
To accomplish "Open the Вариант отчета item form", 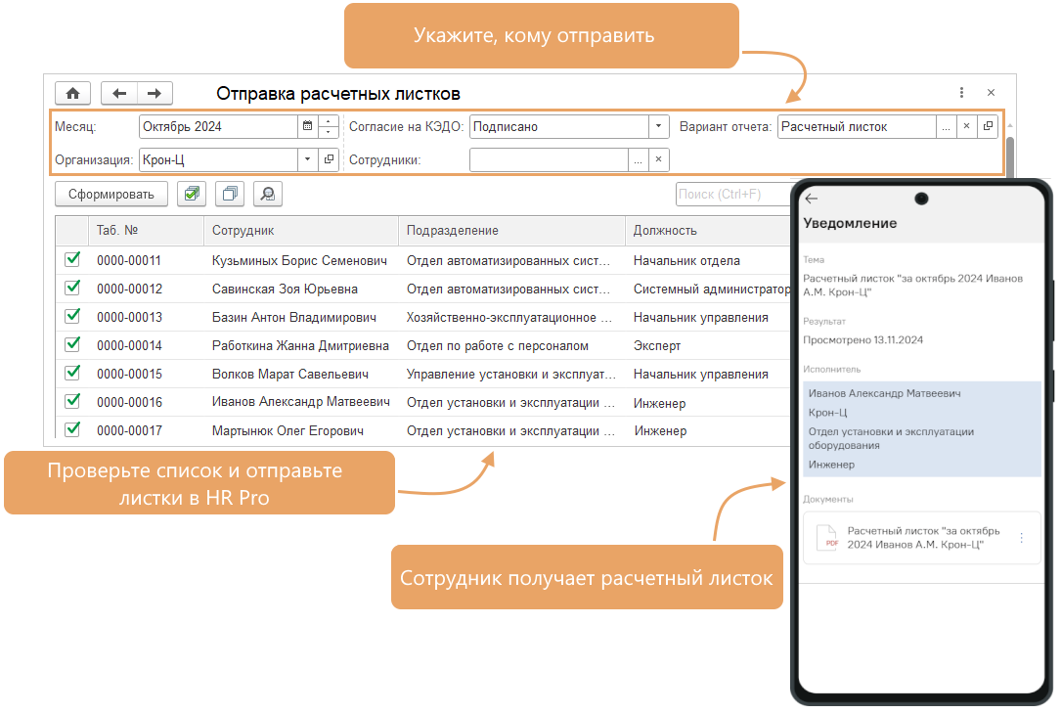I will pos(988,126).
